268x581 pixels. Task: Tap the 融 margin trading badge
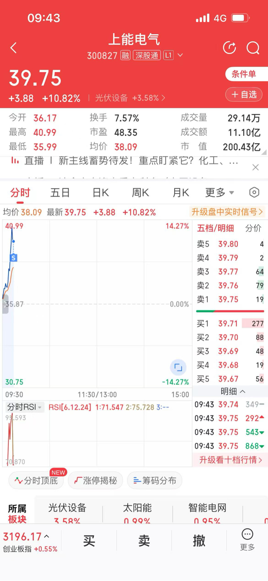pos(125,55)
